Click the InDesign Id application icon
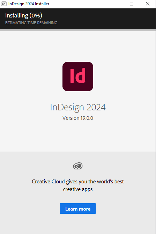 (78, 76)
